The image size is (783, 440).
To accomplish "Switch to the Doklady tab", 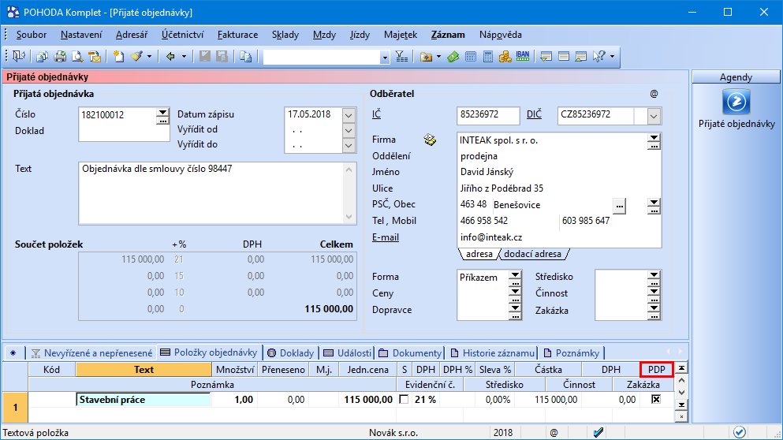I will tap(291, 352).
